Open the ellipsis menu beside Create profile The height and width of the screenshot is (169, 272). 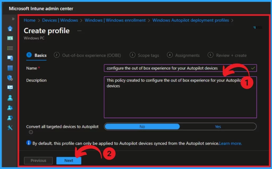[x=79, y=31]
